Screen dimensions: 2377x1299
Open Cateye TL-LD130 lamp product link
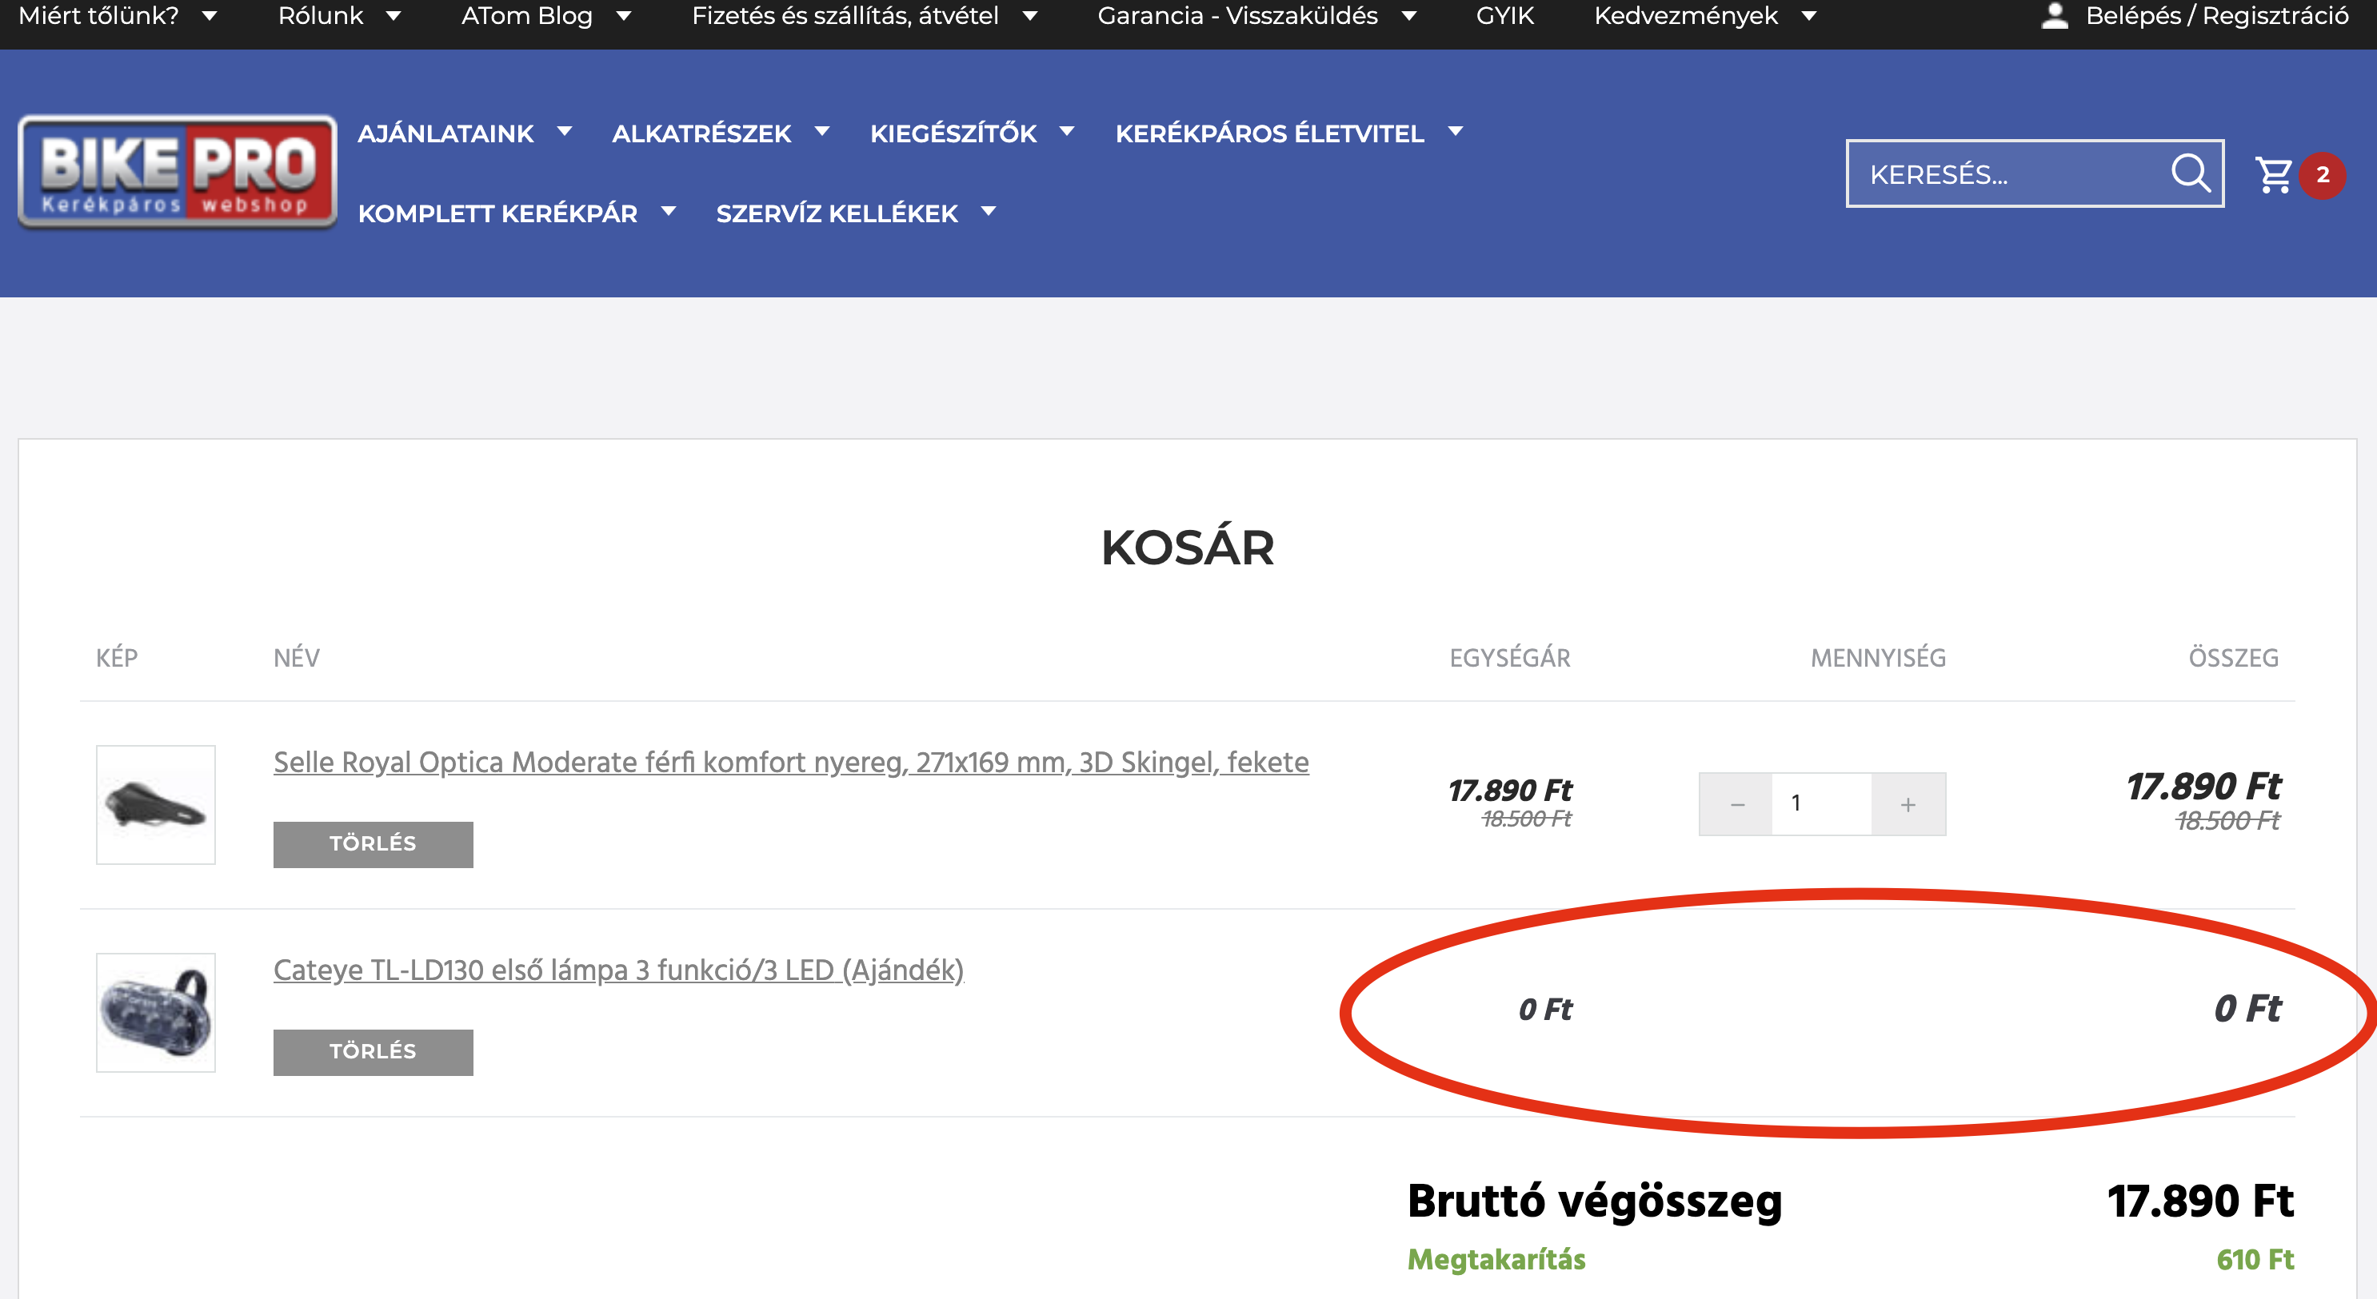point(618,970)
